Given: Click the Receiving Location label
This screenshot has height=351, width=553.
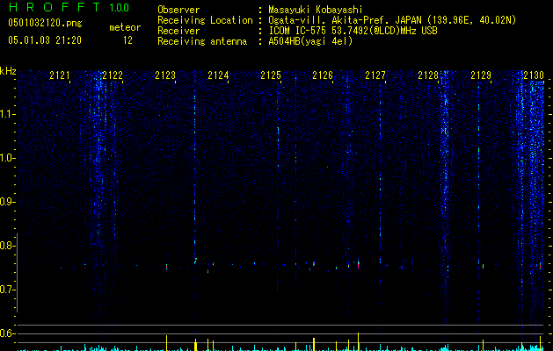Looking at the screenshot, I should (205, 20).
